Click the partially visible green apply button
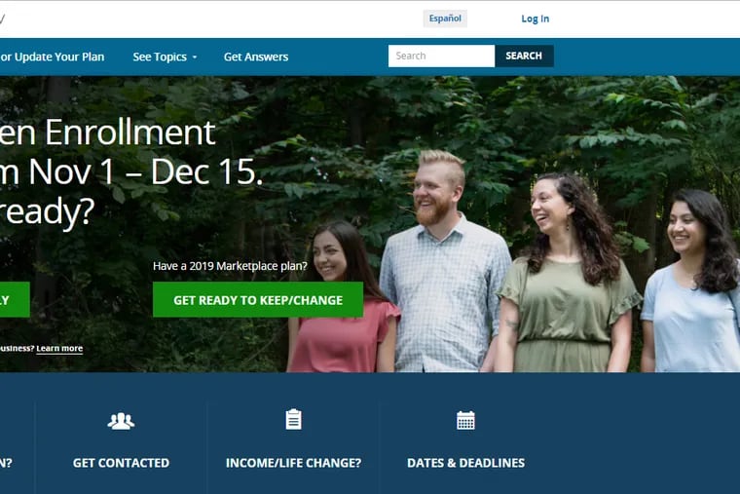 tap(15, 300)
